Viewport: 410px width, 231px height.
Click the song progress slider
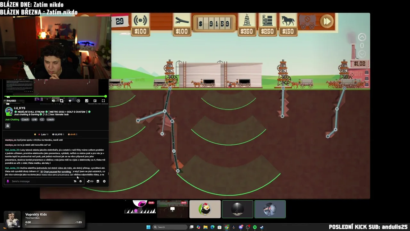[53, 225]
